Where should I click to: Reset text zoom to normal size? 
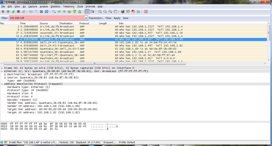coord(110,12)
